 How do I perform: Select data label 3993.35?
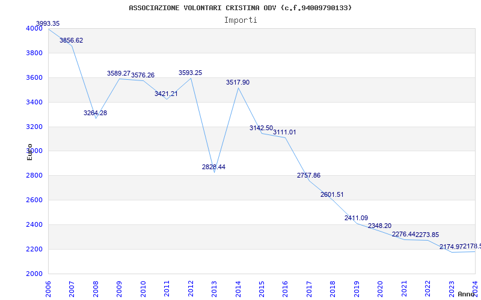[x=48, y=23]
